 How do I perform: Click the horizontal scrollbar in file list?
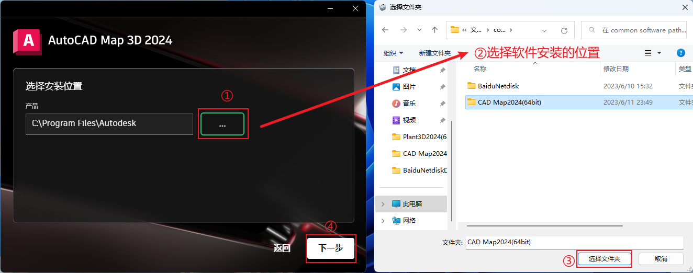click(544, 225)
